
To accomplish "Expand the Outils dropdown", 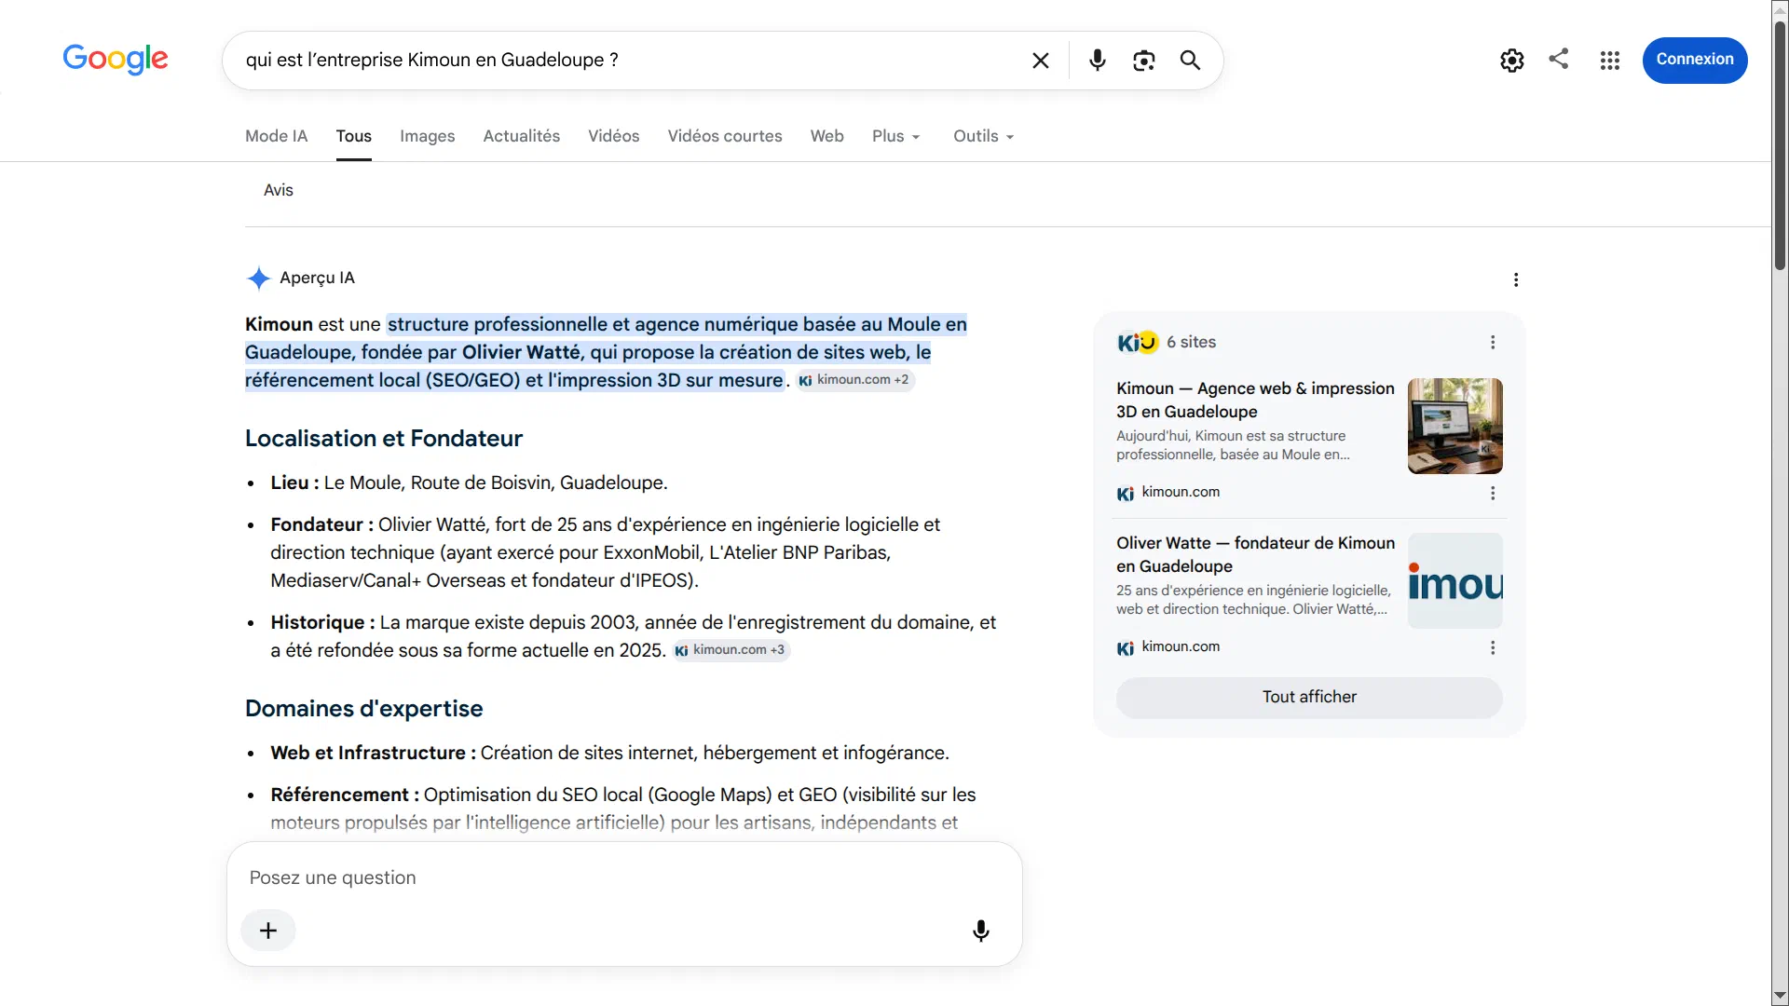I will pos(984,136).
